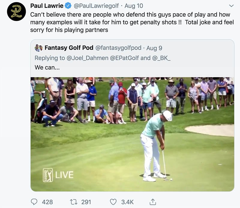Viewport: 240px width, 208px height.
Task: Like the tweet with the heart icon
Action: point(113,202)
